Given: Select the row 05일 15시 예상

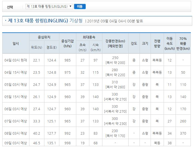Looking at the screenshot, I should [x=97, y=96].
